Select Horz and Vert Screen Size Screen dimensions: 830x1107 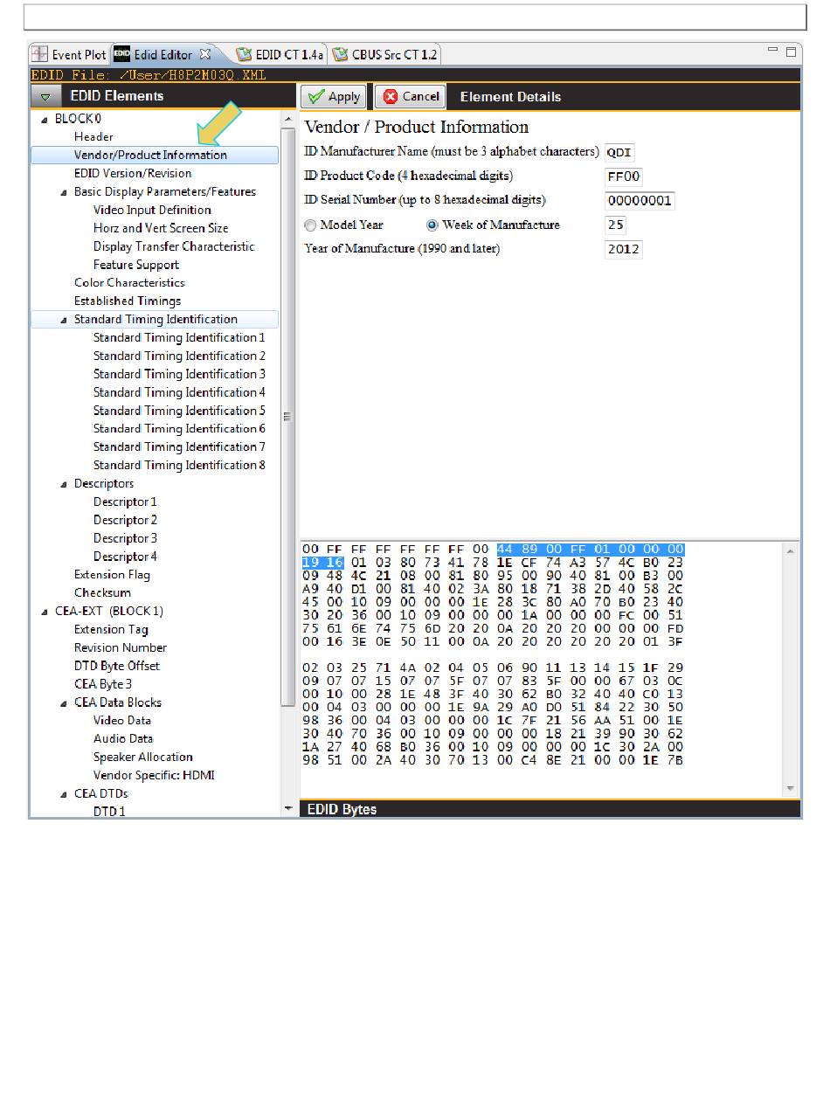point(161,228)
